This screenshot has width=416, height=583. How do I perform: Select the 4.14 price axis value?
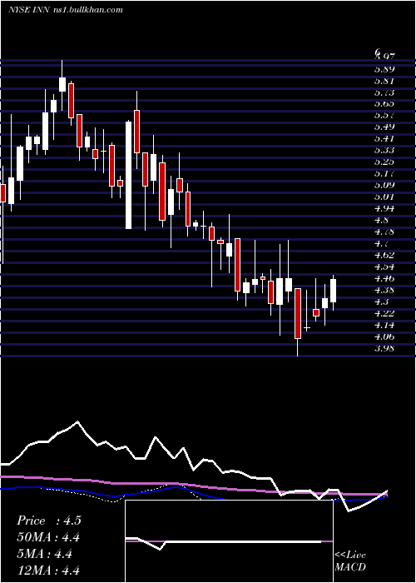(384, 326)
